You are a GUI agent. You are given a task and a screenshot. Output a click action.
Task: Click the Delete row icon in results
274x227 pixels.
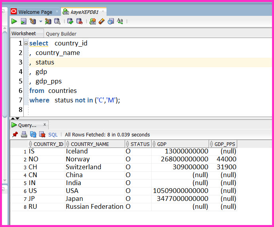[x=42, y=134]
